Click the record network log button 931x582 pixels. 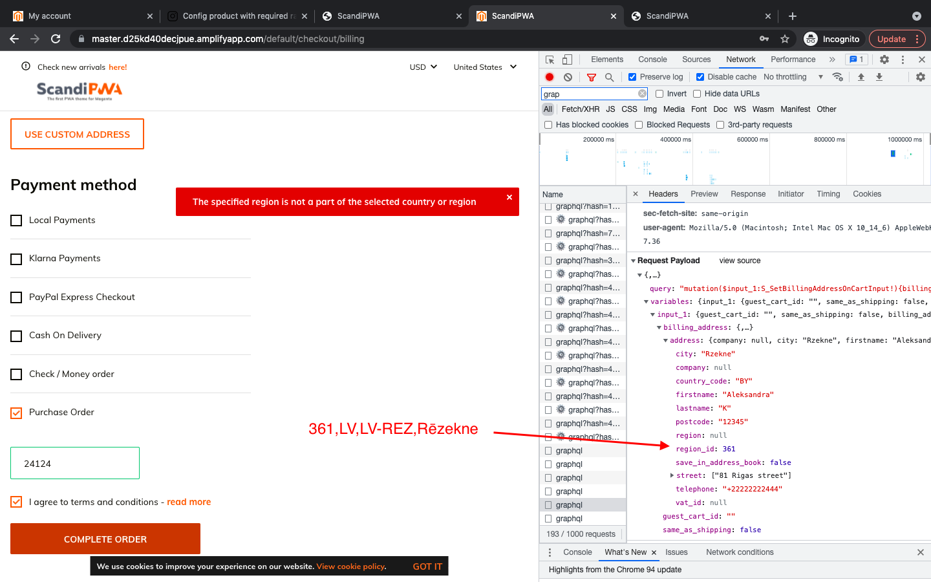coord(550,77)
